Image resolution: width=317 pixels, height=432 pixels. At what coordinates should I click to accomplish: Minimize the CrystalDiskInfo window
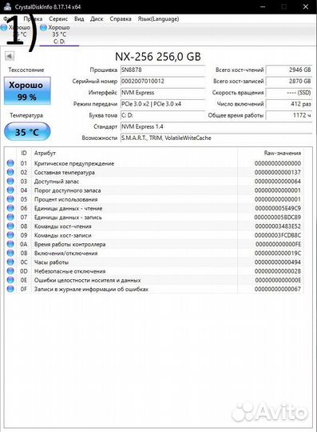point(264,6)
